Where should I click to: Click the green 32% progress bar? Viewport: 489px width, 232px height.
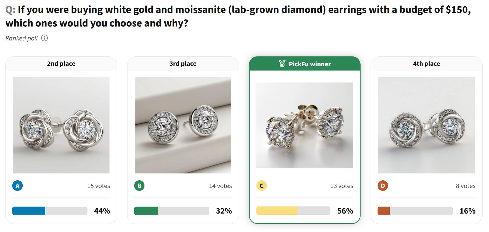point(171,211)
